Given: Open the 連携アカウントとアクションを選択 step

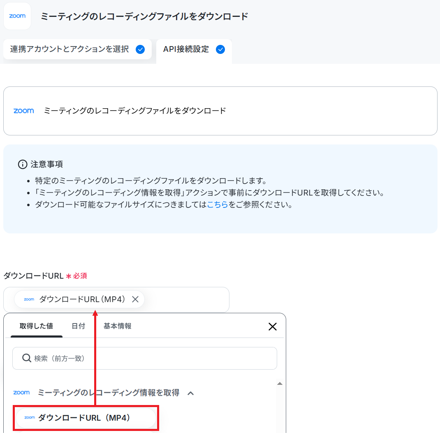Looking at the screenshot, I should [x=77, y=49].
